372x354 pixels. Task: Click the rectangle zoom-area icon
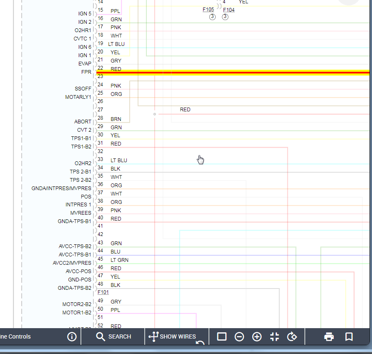pos(222,336)
